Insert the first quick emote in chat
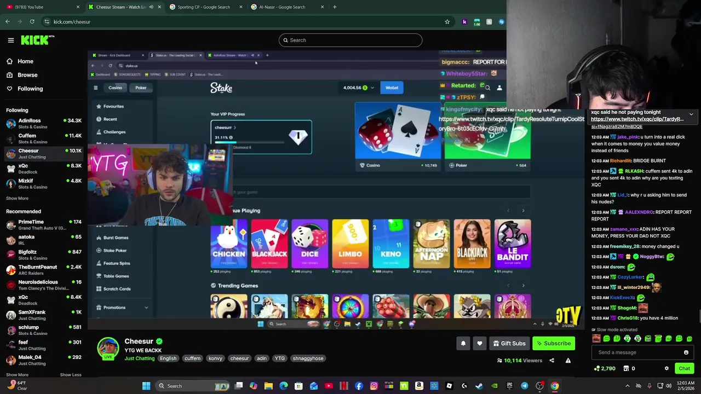Viewport: 701px width, 394px height. click(596, 339)
